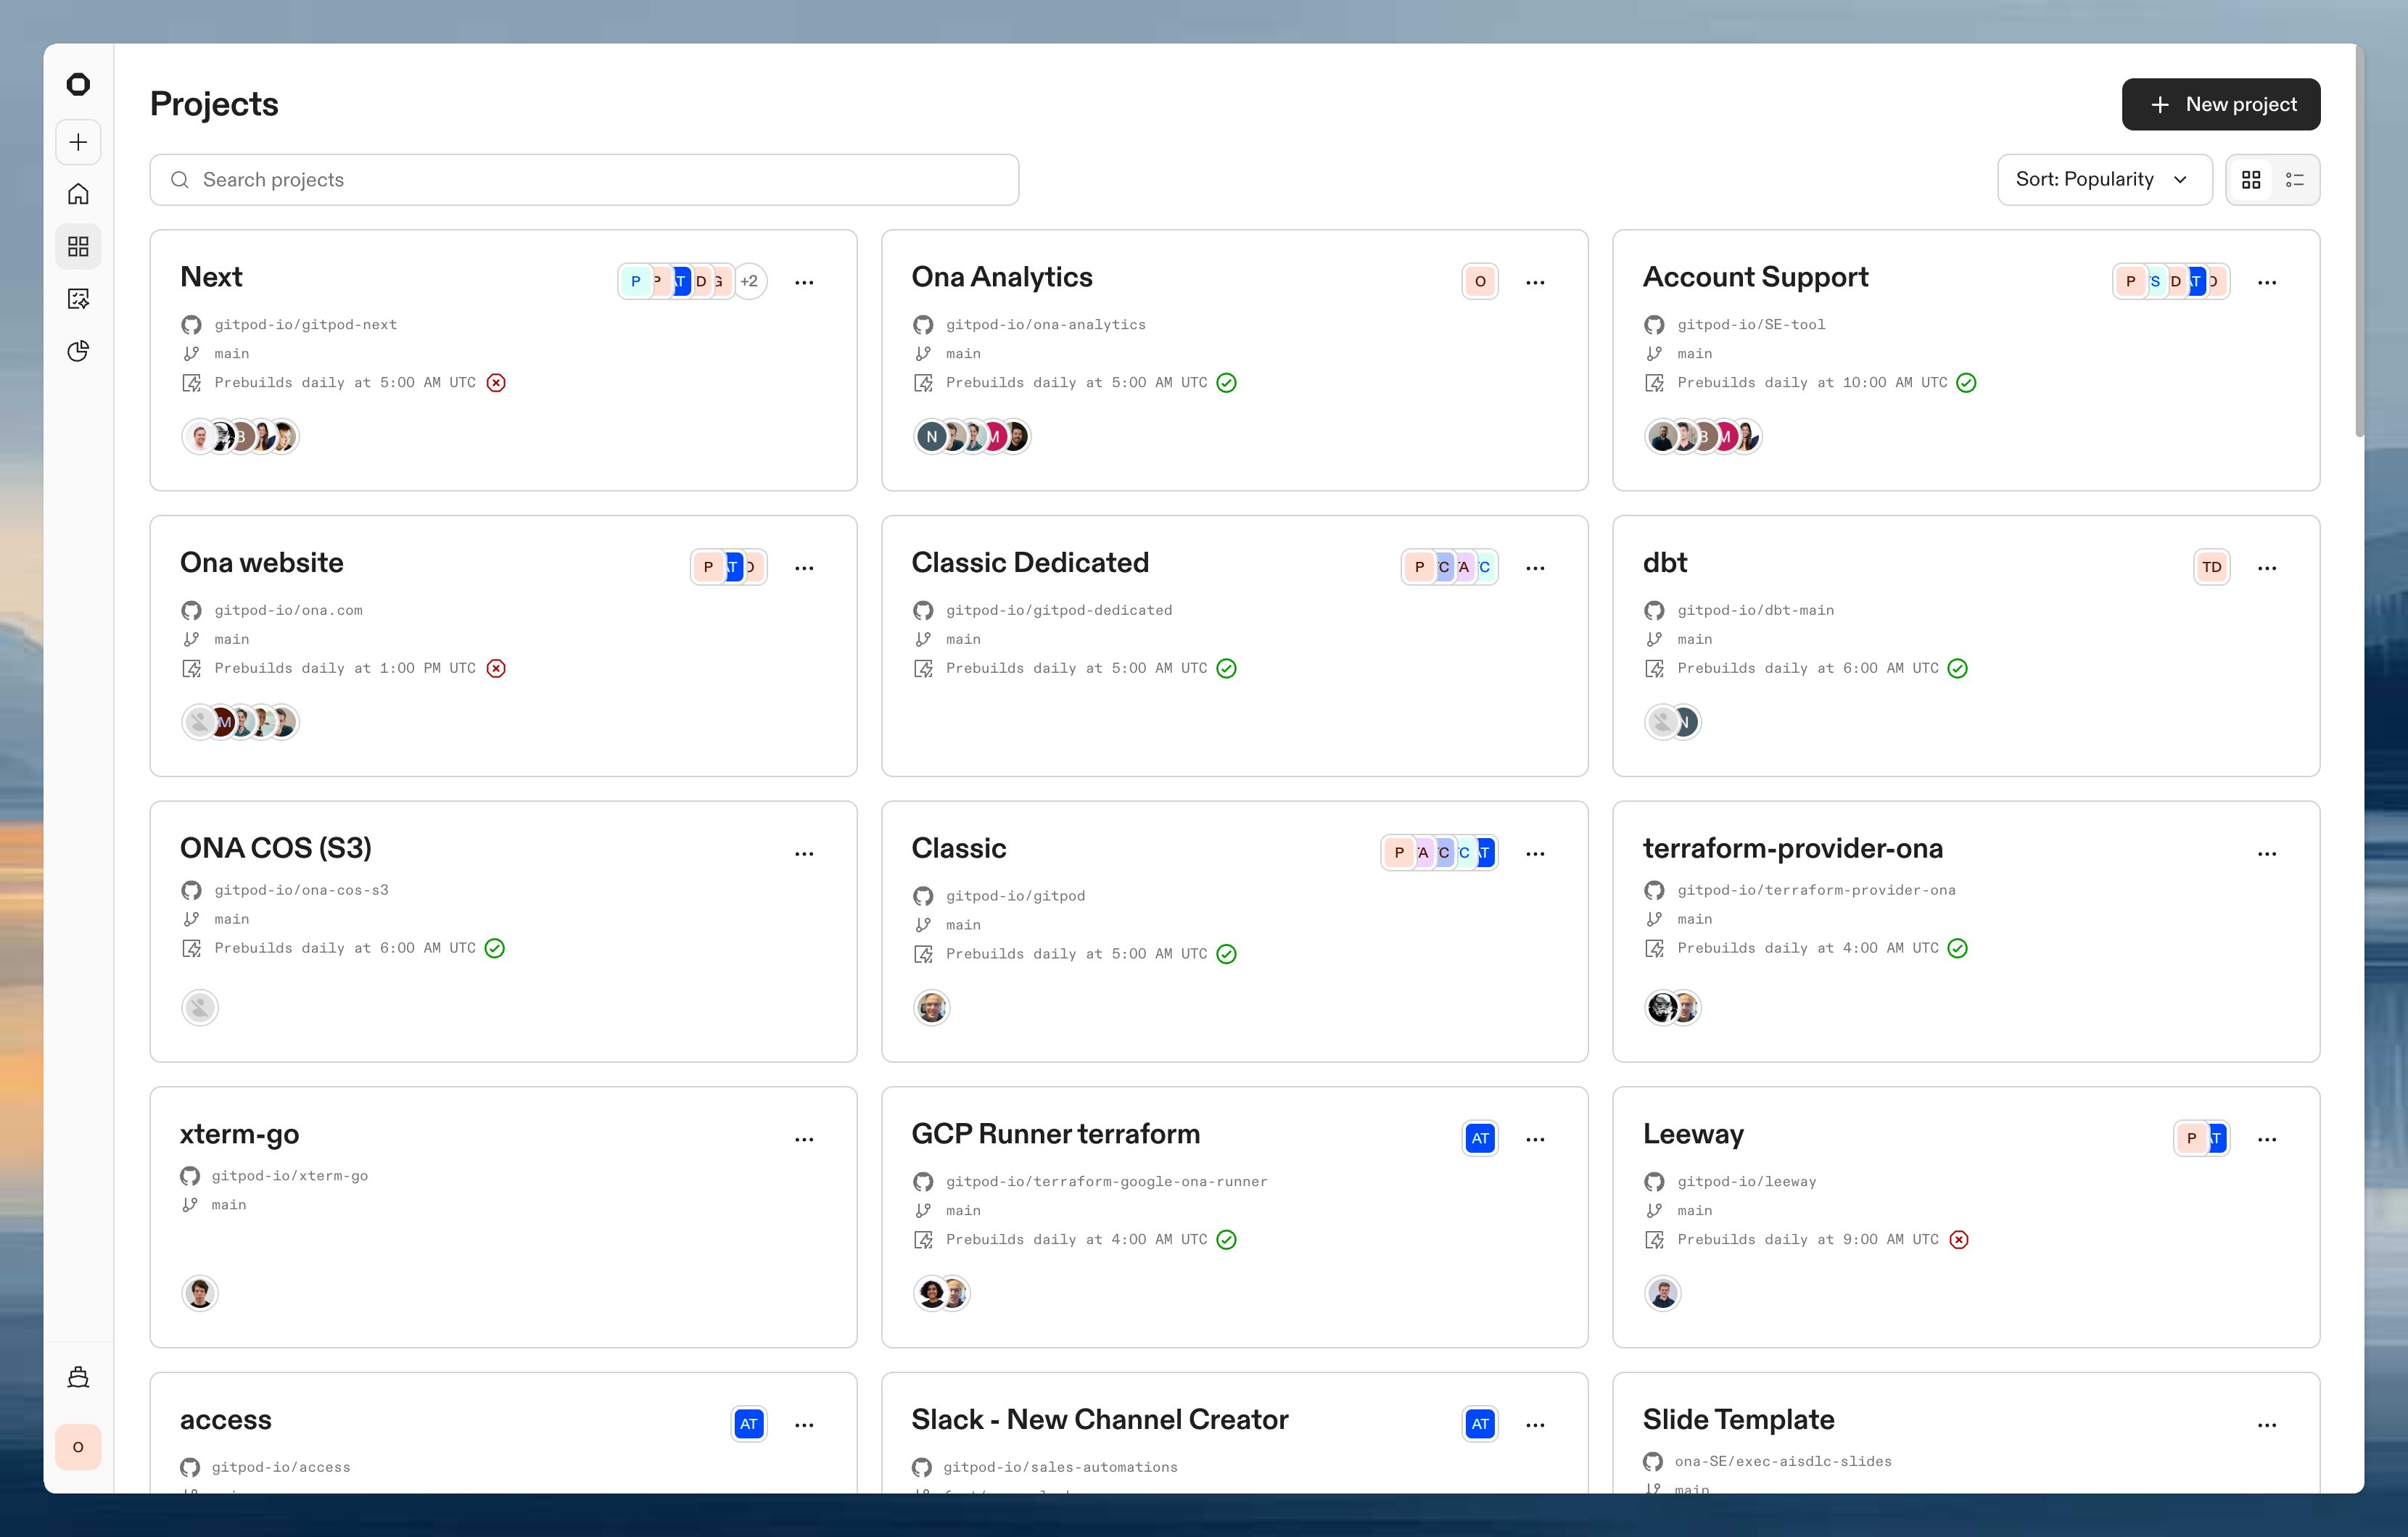Open more options for Ona Analytics
This screenshot has height=1537, width=2408.
1535,282
